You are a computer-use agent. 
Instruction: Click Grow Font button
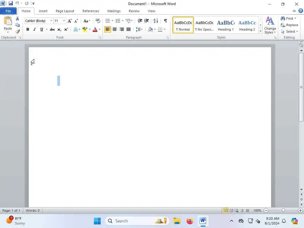click(x=69, y=21)
